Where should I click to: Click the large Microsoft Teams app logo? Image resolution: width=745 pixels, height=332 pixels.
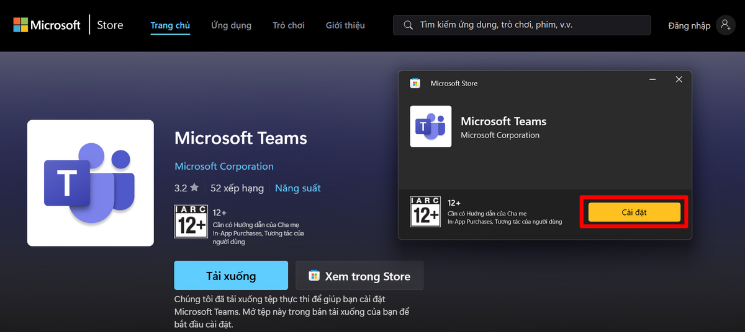91,183
